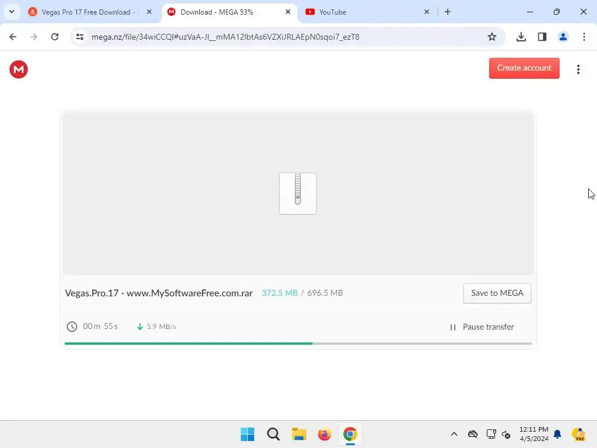The height and width of the screenshot is (448, 597).
Task: Click the PRE badge icon in taskbar
Action: pos(578,434)
